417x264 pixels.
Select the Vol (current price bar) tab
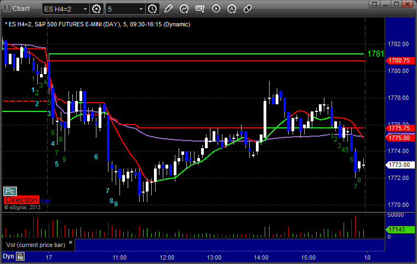pyautogui.click(x=36, y=245)
